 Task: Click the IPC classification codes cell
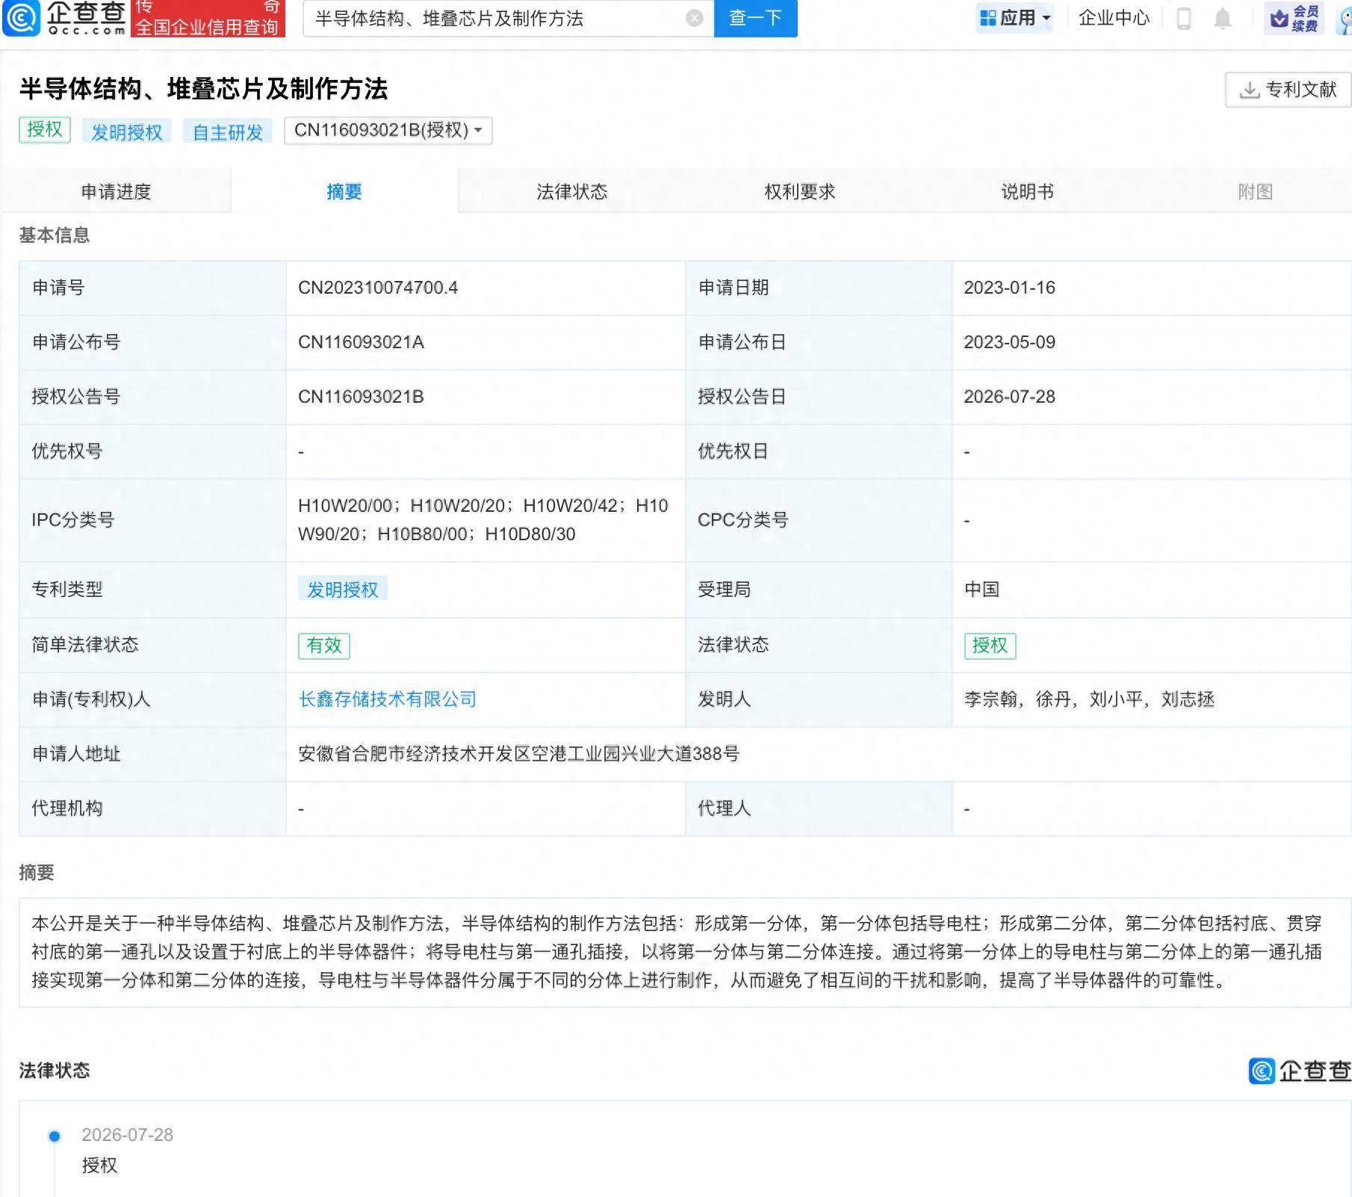tap(486, 520)
